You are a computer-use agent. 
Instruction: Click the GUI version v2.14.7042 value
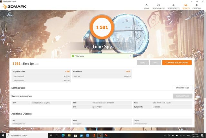97,107
